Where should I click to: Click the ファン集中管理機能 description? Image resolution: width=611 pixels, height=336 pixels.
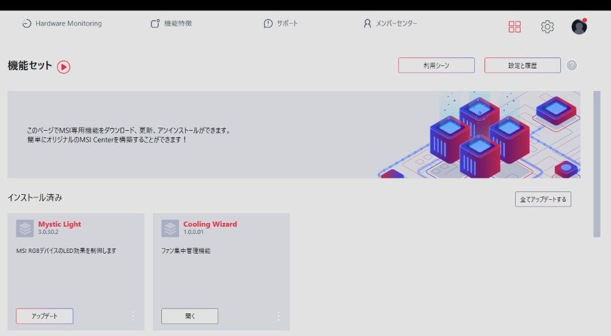pos(186,250)
